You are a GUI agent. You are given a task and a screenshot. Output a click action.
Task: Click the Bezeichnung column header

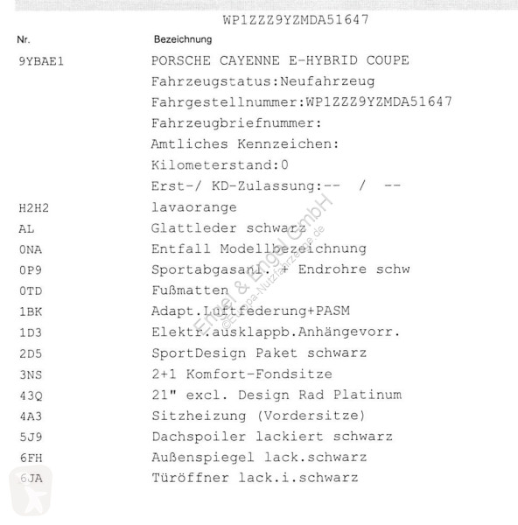183,39
